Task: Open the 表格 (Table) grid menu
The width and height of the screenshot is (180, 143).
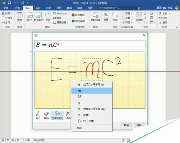Action: (x=19, y=18)
